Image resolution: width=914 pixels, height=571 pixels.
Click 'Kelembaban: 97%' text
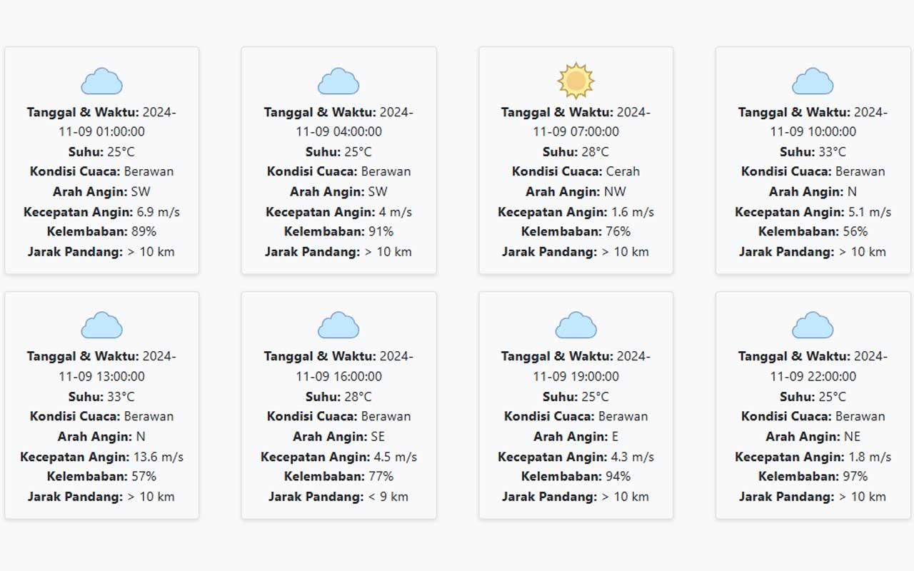813,476
